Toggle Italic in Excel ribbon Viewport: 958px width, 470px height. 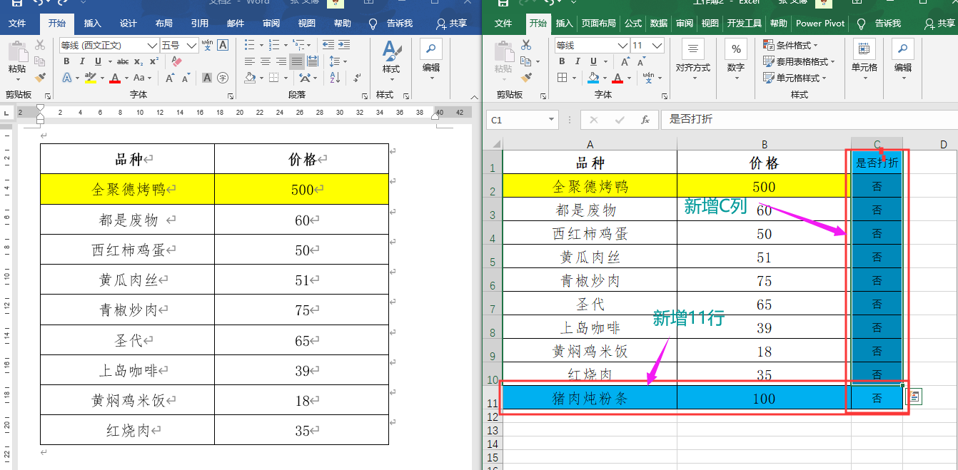(x=578, y=61)
